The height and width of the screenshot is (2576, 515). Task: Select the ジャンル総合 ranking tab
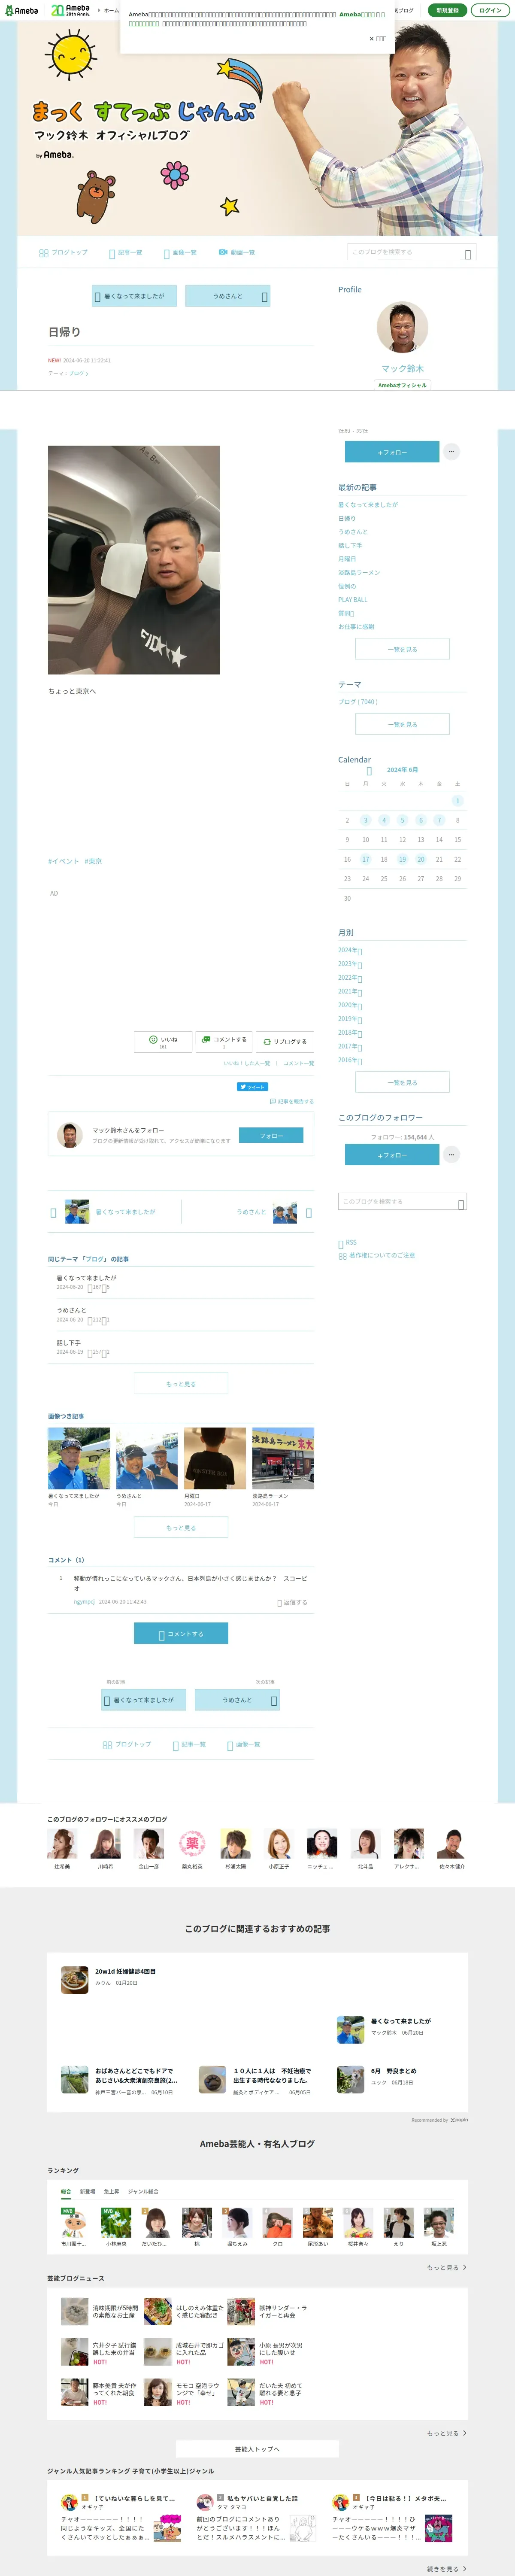[x=143, y=2191]
